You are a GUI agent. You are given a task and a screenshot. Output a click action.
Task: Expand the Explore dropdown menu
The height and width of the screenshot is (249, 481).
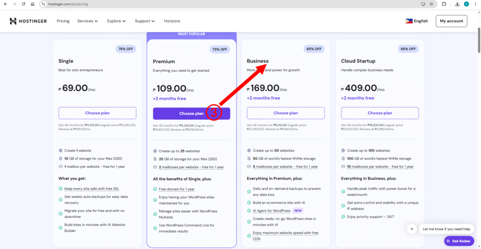[116, 21]
